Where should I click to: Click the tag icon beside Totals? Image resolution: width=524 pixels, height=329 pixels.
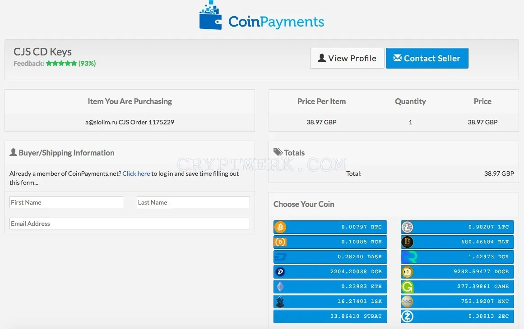click(278, 152)
